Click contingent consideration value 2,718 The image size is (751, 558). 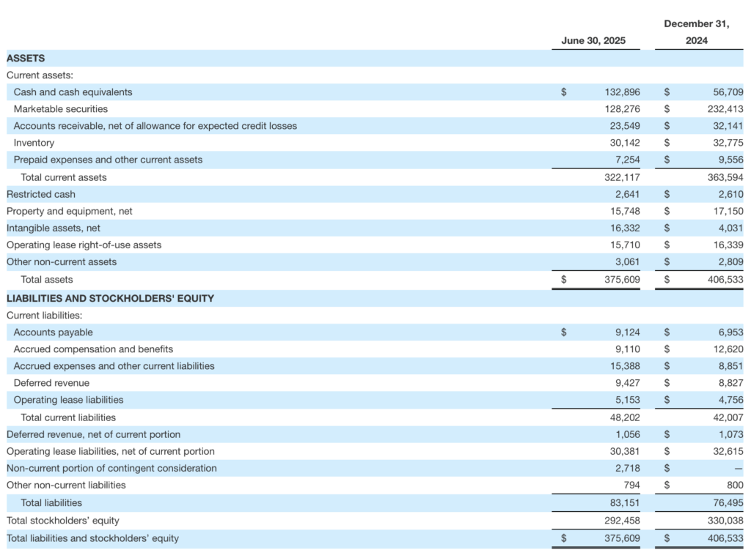(x=628, y=468)
